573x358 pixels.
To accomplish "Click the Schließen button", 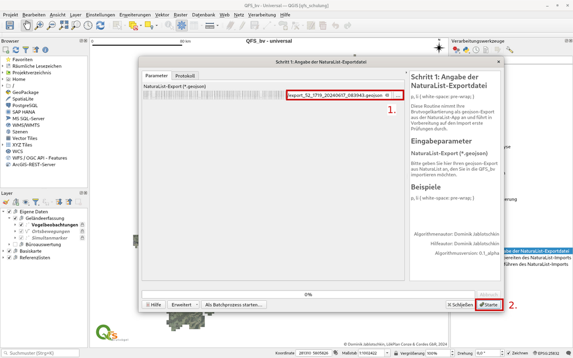I will (460, 305).
